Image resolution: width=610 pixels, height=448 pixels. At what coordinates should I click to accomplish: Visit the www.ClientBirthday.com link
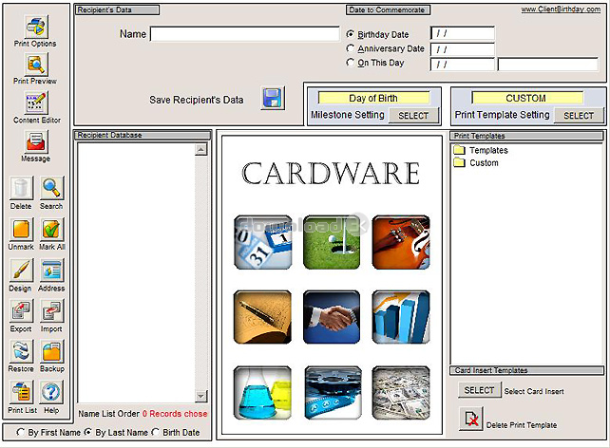pos(561,9)
